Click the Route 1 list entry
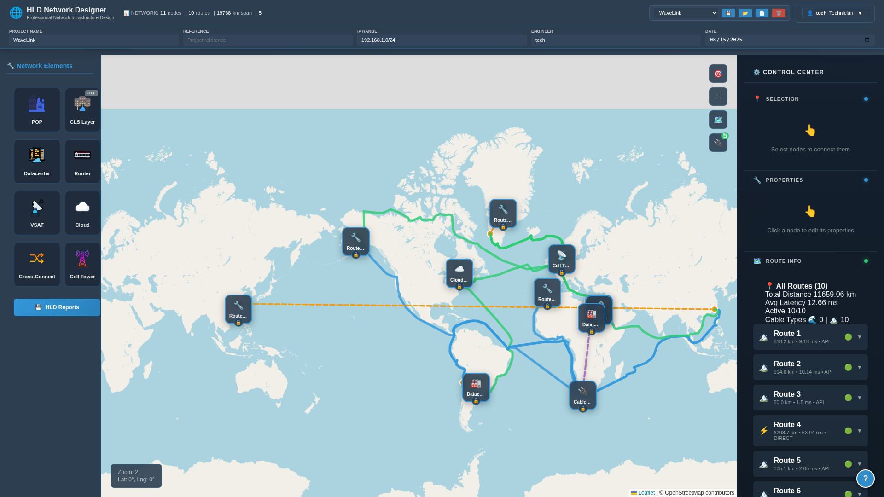The height and width of the screenshot is (497, 884). [x=810, y=337]
